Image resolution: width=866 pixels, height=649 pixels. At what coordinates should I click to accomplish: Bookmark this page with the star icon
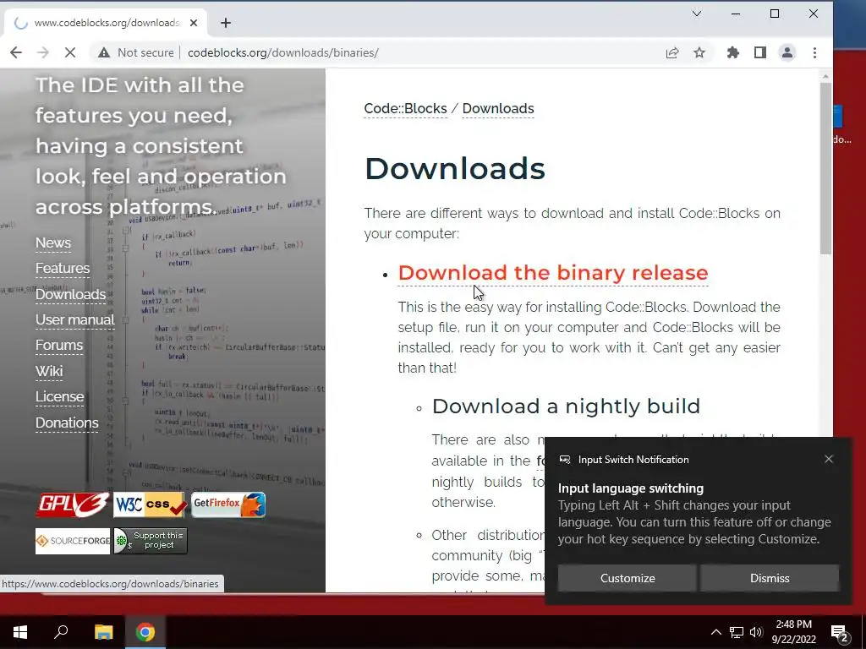click(699, 52)
